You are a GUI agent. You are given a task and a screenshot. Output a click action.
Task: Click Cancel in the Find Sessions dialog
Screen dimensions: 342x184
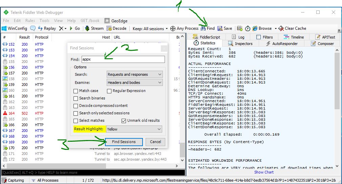tap(155, 142)
